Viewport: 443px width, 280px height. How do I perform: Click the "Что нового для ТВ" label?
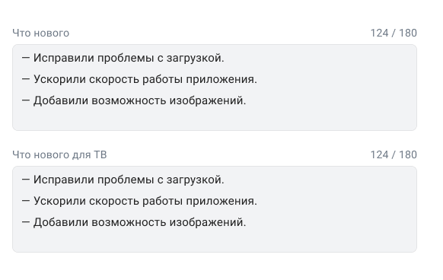59,154
